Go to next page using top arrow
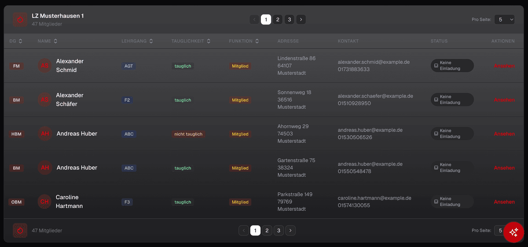 (301, 19)
